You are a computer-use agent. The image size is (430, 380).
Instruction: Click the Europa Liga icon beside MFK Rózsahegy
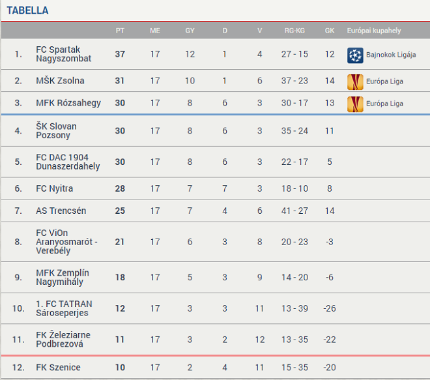tap(355, 104)
